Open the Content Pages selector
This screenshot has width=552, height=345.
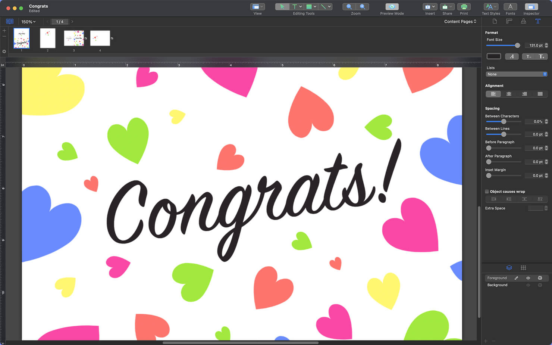(460, 22)
